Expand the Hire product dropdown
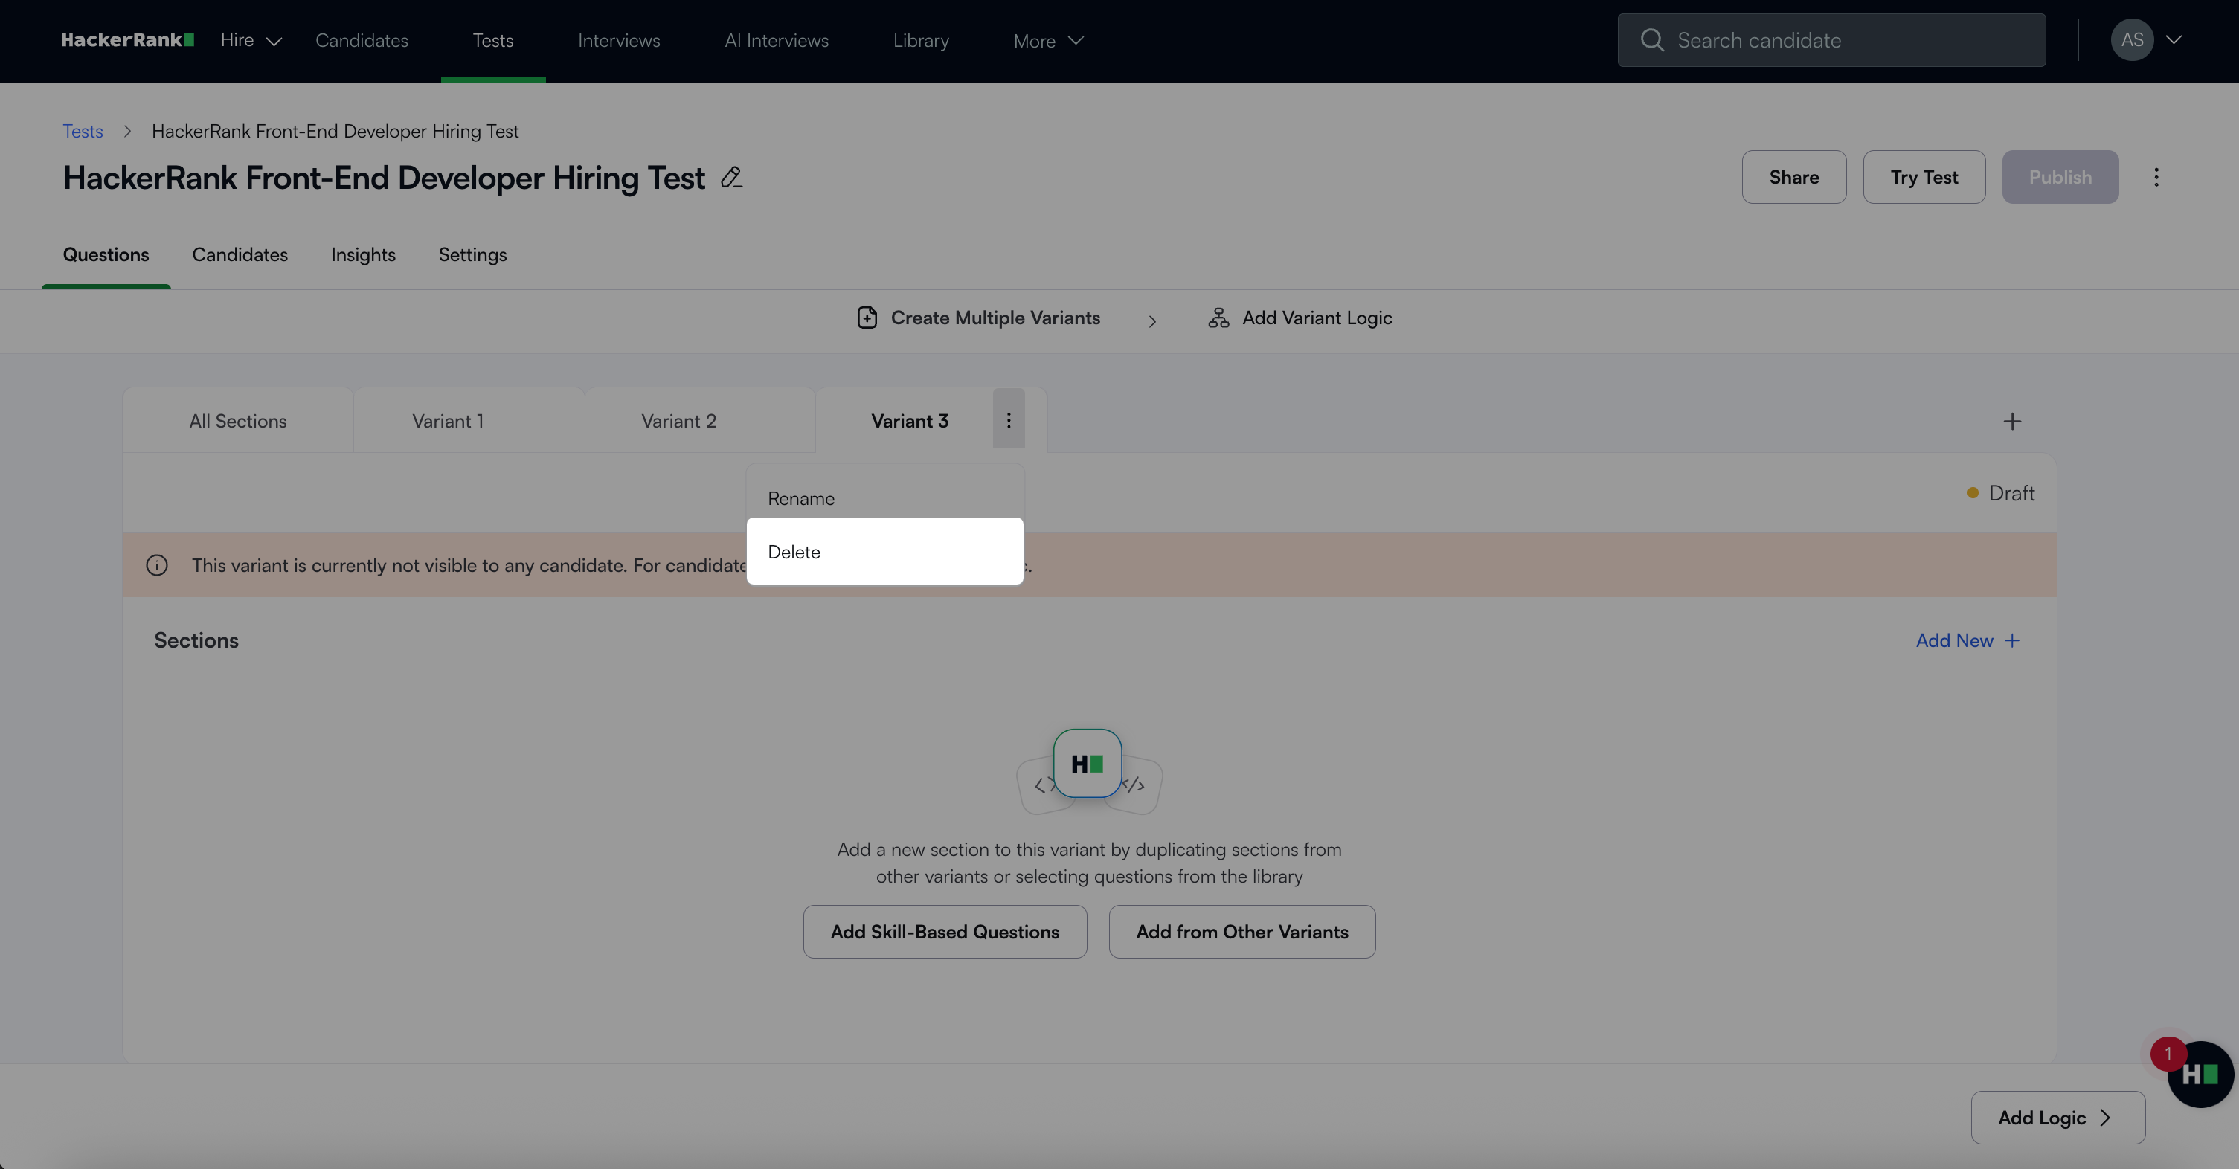 pyautogui.click(x=251, y=40)
